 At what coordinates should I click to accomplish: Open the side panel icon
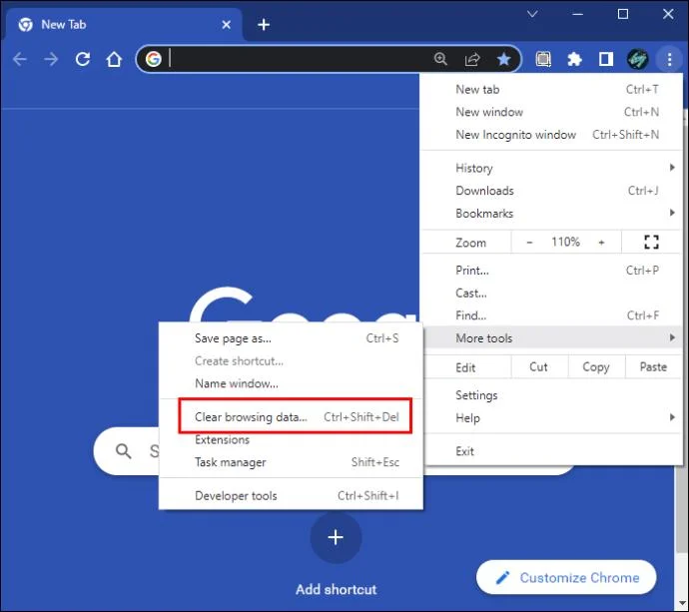tap(605, 60)
